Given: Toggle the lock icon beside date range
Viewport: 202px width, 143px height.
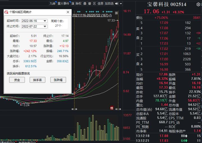Looking at the screenshot, I should (110, 15).
